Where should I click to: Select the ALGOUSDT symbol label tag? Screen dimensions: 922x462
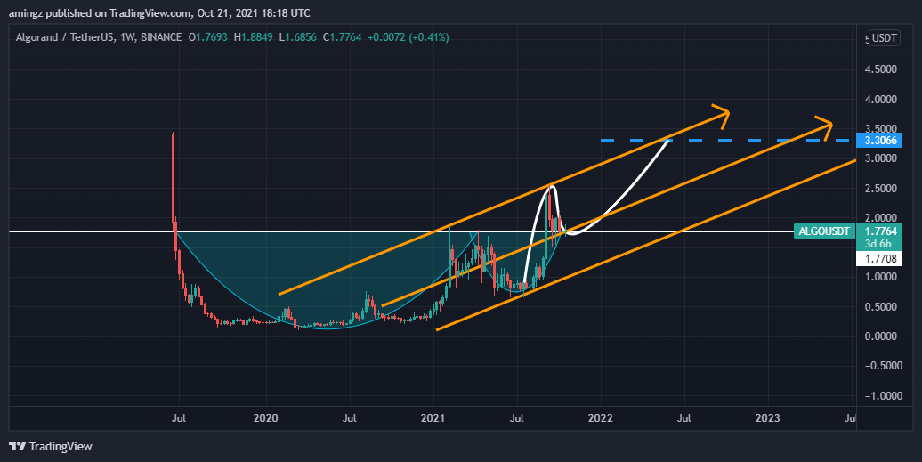coord(823,231)
